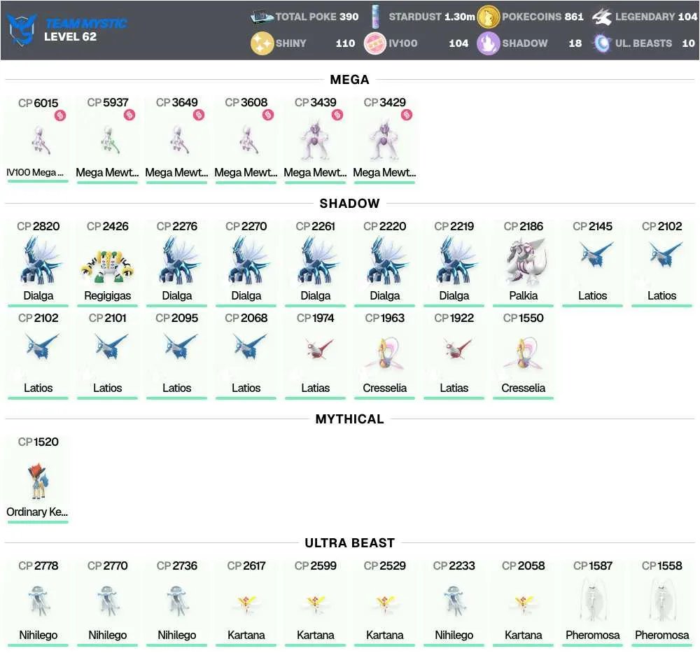Viewport: 700px width, 653px height.
Task: Click the ULTRA BEAST section heading
Action: (349, 542)
